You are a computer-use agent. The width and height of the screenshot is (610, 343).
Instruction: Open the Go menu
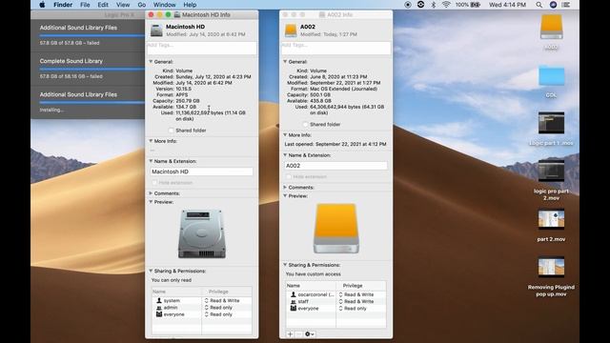pyautogui.click(x=142, y=5)
